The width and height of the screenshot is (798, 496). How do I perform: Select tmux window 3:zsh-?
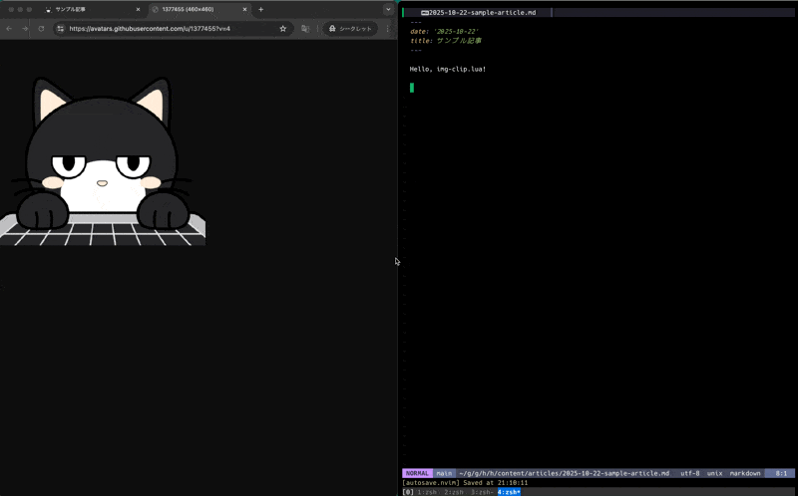coord(483,492)
